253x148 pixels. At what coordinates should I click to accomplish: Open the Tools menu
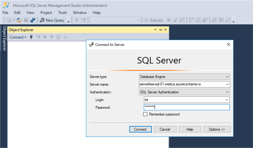click(x=63, y=13)
